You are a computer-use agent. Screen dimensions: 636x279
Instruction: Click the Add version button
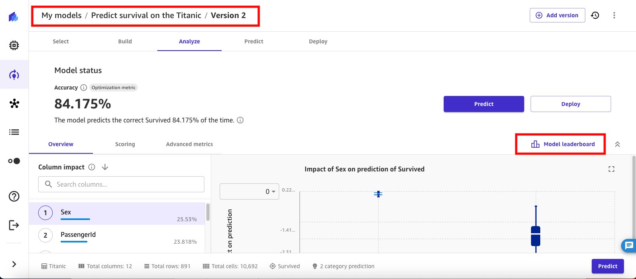(x=558, y=15)
